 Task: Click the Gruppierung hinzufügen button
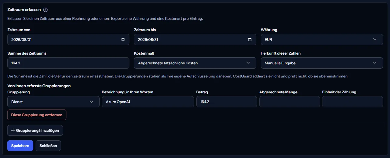click(35, 131)
